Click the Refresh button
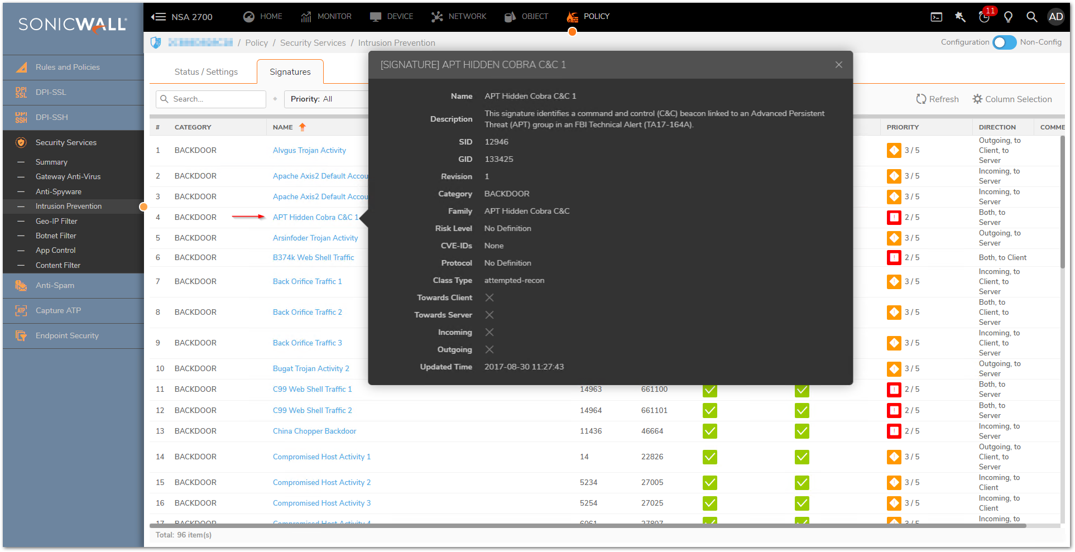 pyautogui.click(x=937, y=99)
